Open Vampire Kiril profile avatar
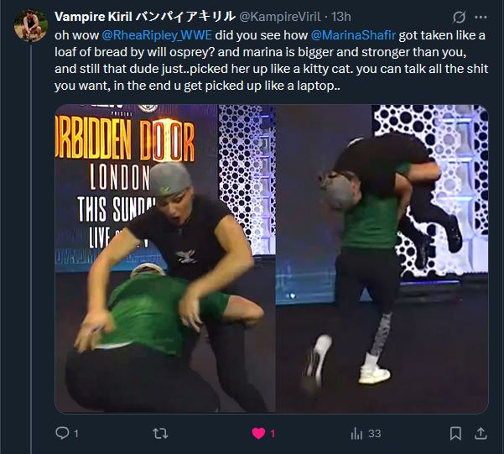 tap(31, 25)
